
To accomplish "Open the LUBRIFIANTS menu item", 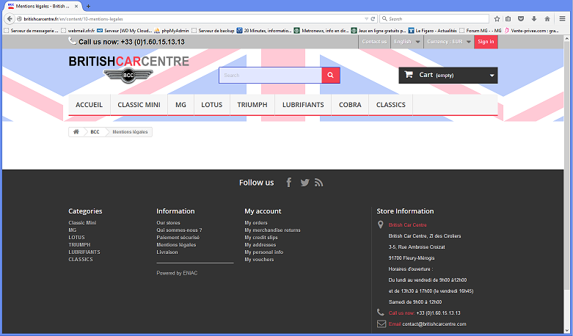I will pos(303,105).
